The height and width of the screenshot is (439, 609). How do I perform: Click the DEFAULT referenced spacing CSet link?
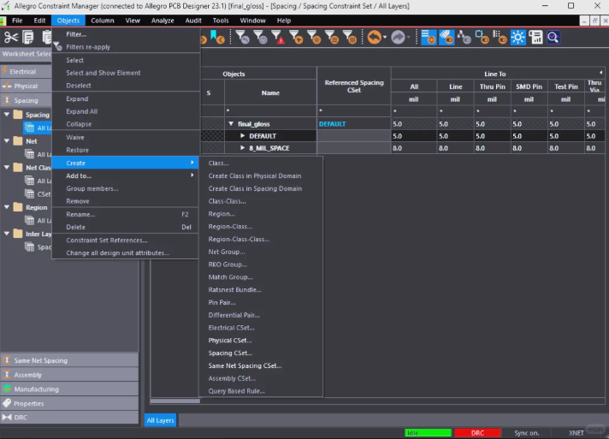(332, 124)
